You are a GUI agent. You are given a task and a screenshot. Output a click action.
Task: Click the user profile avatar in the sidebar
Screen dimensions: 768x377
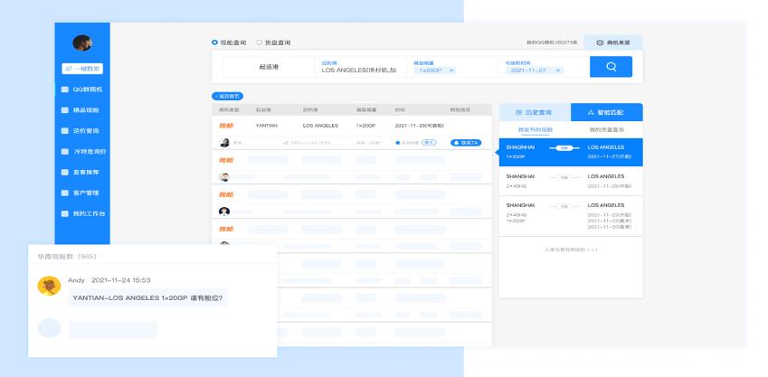click(82, 43)
